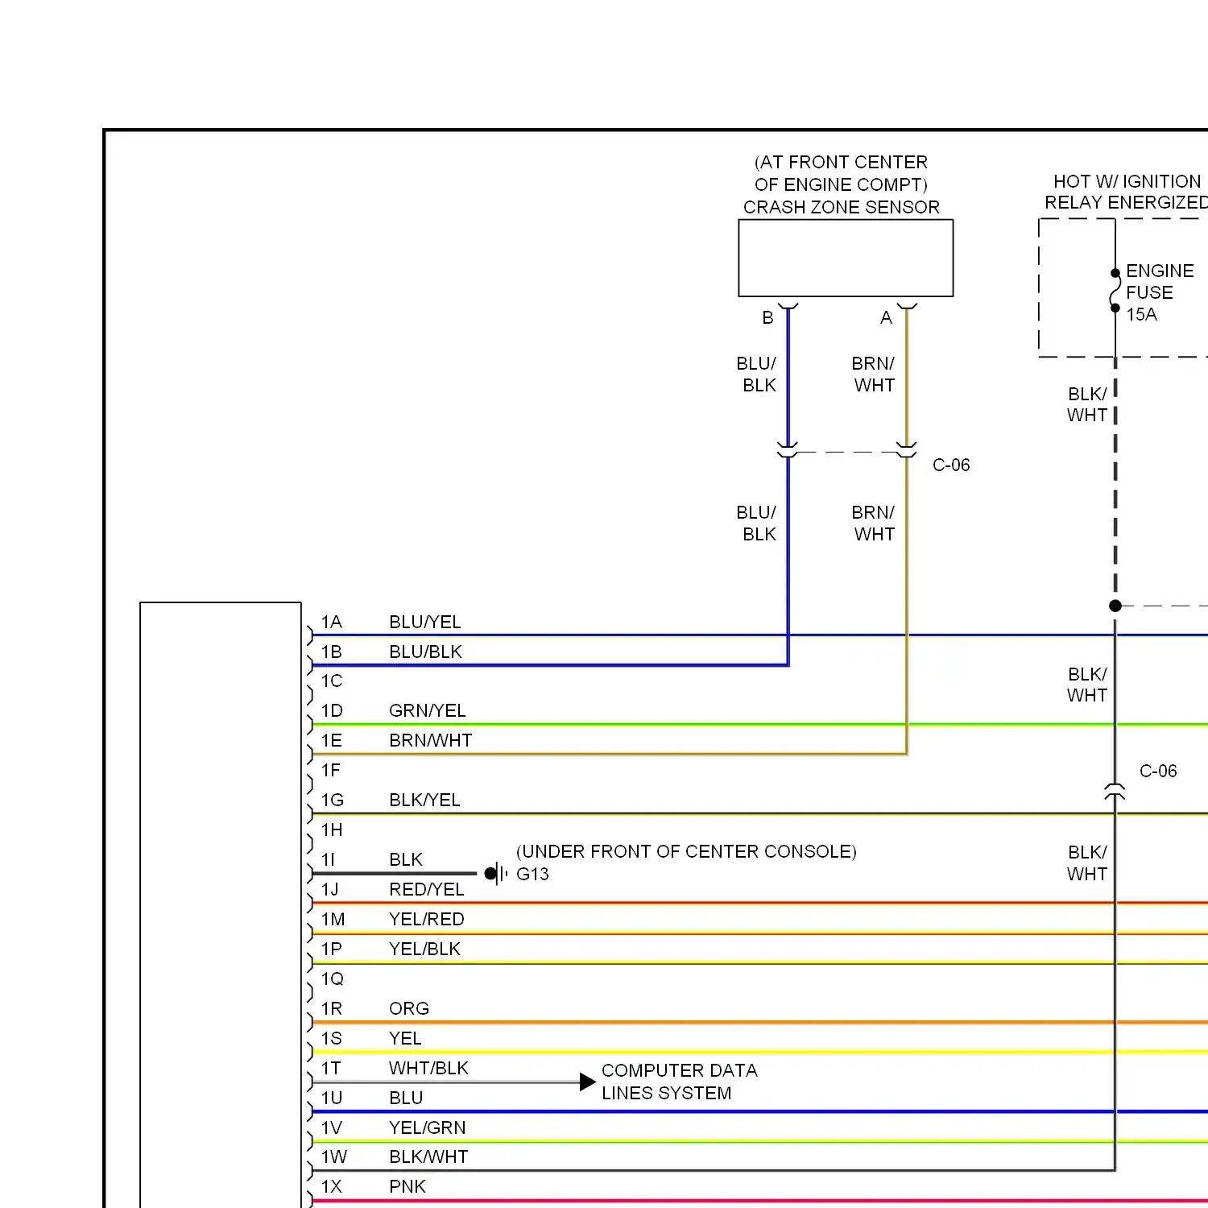
Task: Select crash sensor terminal A label
Action: [886, 318]
